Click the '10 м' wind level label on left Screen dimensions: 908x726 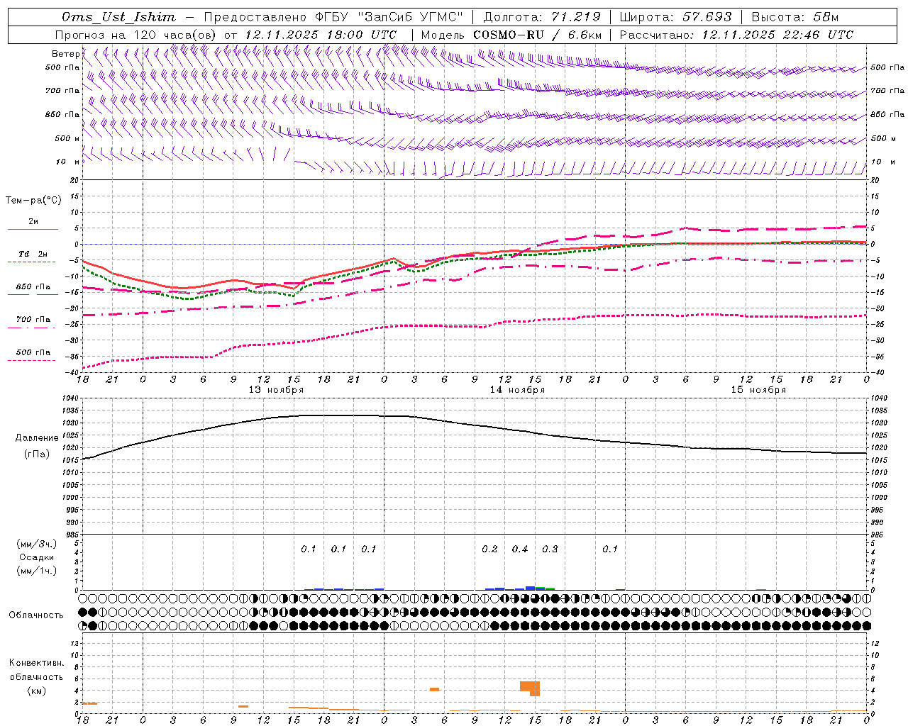(x=67, y=162)
